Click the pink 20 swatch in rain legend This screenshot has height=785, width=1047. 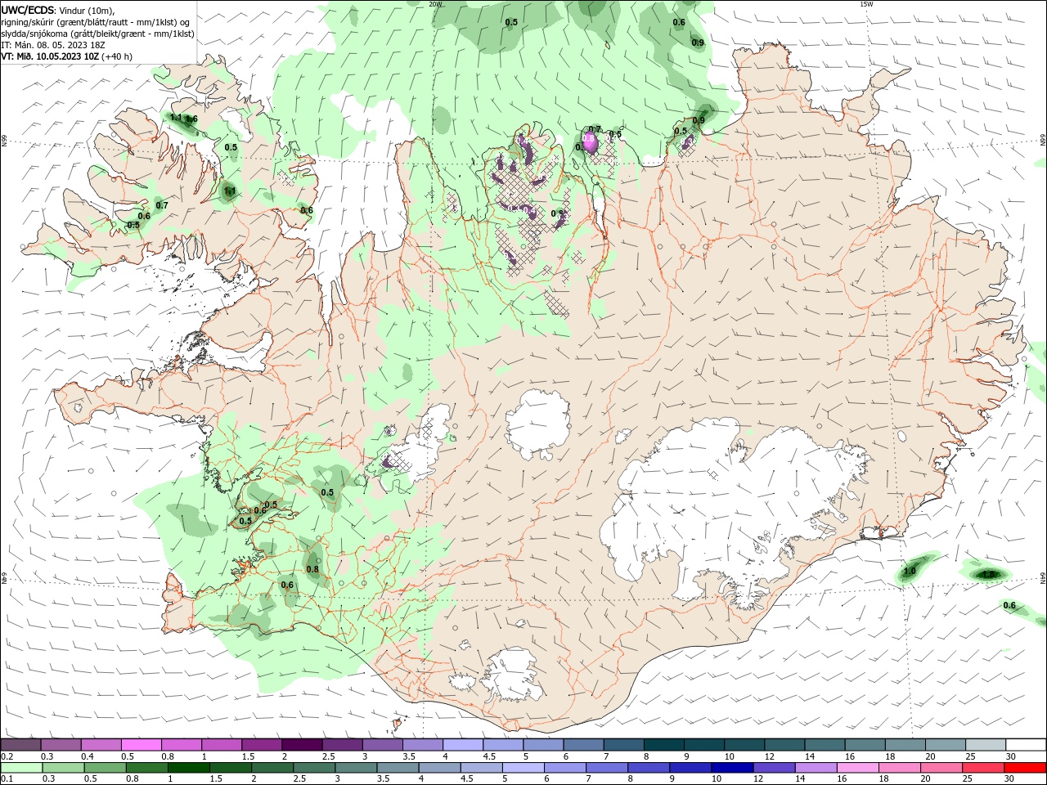(942, 768)
